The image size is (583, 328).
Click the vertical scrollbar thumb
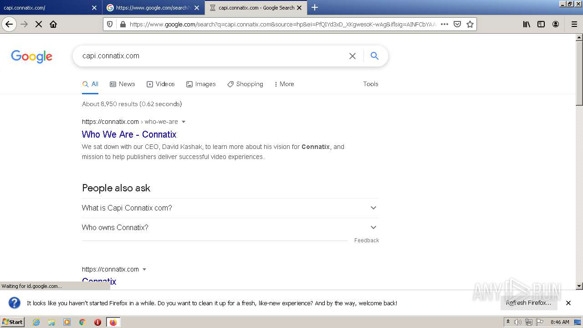(x=579, y=73)
